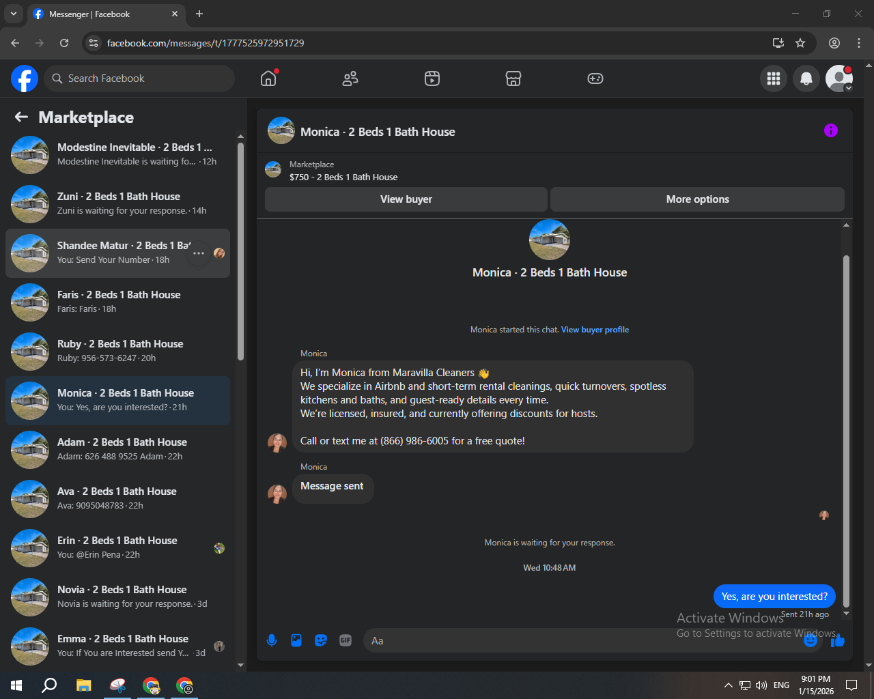The width and height of the screenshot is (874, 699).
Task: Choose a sticker icon in composer
Action: (x=321, y=640)
